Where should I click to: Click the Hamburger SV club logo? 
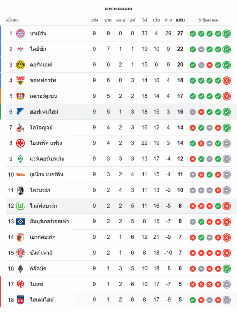pyautogui.click(x=20, y=222)
